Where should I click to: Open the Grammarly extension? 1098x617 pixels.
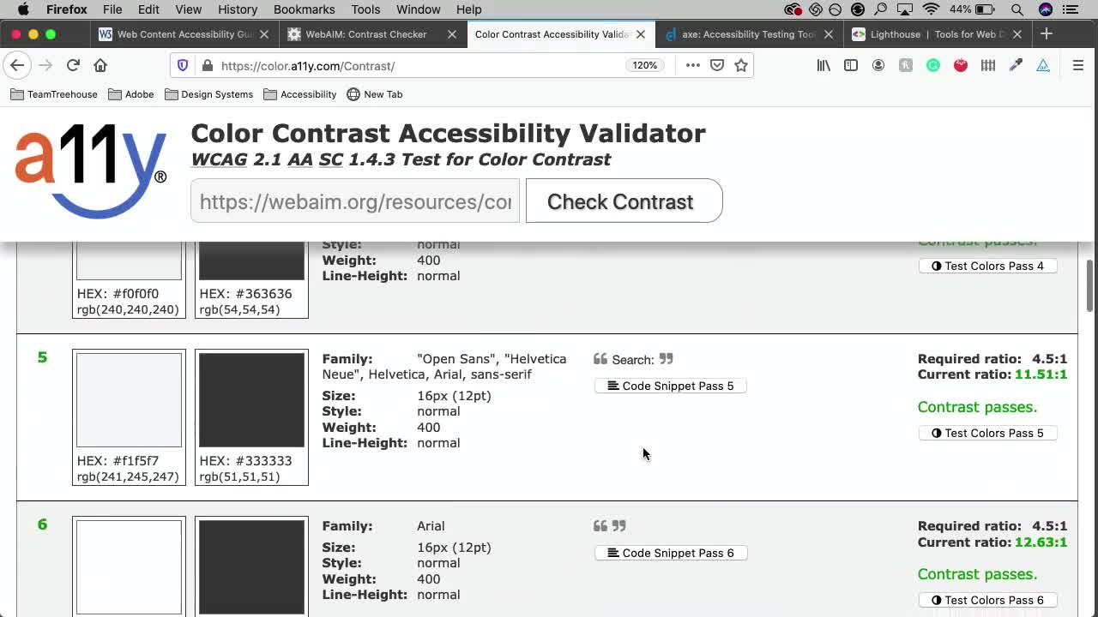tap(933, 65)
